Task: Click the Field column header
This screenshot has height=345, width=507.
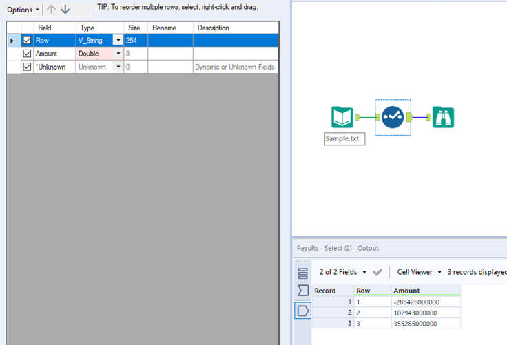Action: pyautogui.click(x=54, y=28)
